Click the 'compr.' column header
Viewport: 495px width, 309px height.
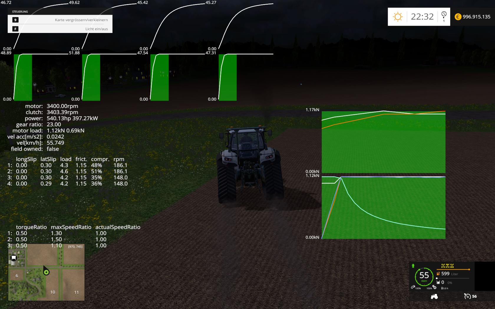click(100, 159)
